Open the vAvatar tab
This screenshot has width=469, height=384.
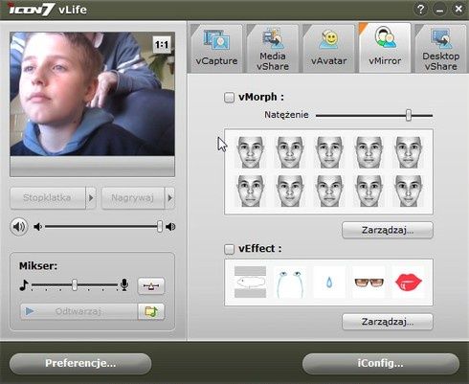tap(329, 48)
